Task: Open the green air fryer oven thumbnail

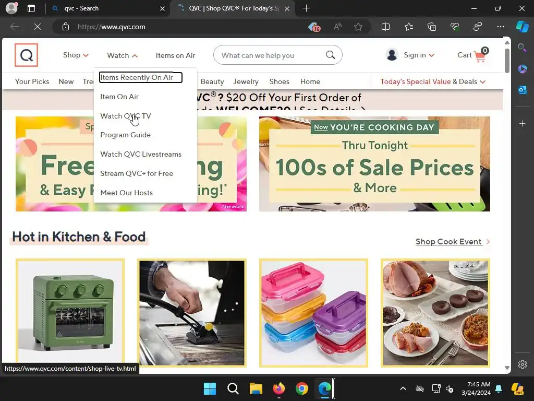Action: click(70, 313)
